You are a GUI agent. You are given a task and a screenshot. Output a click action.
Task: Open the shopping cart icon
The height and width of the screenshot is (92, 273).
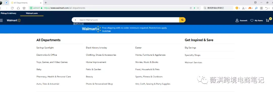268,20
